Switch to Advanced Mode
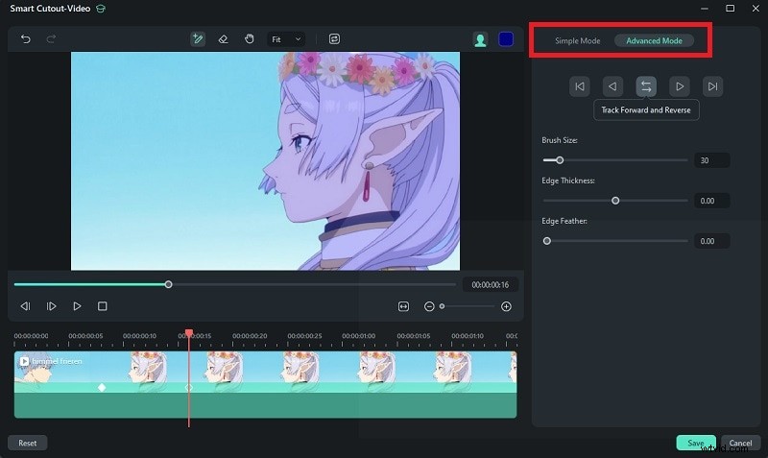Screen dimensions: 768x458 click(x=655, y=40)
